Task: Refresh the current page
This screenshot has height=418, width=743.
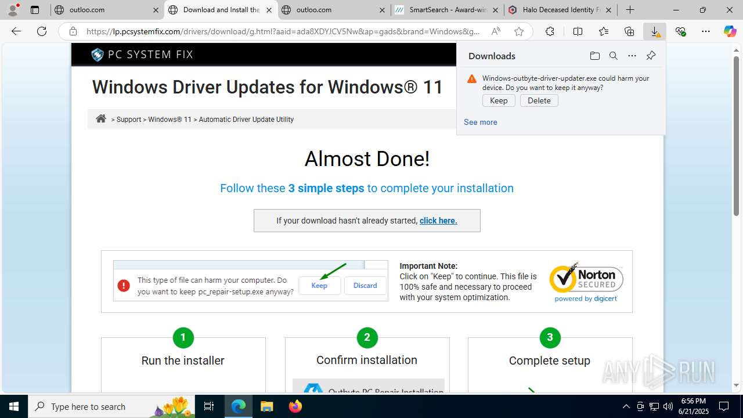Action: [x=42, y=31]
